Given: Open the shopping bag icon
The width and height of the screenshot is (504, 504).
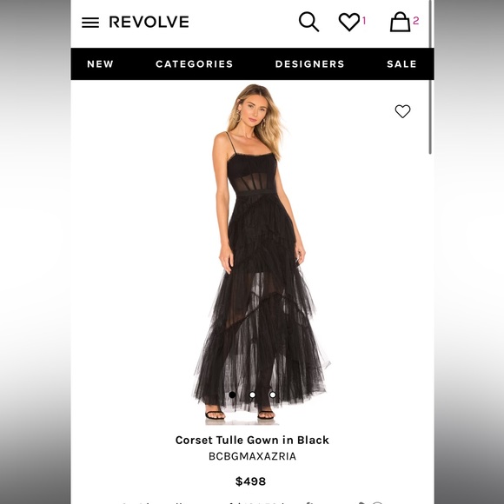Looking at the screenshot, I should click(400, 22).
